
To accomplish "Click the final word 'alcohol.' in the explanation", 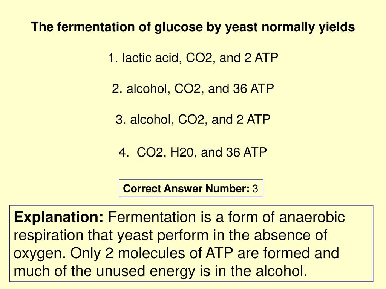I will click(x=281, y=271).
